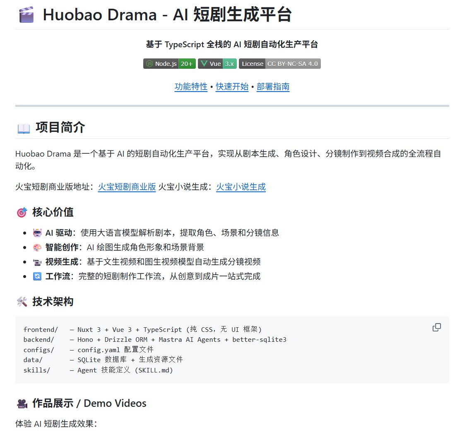Viewport: 455px width, 435px height.
Task: Click the License CC BY-NC-SA 4.0 badge
Action: point(280,64)
